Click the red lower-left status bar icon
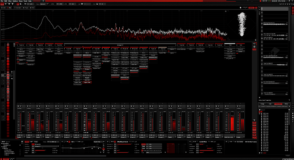The width and height of the screenshot is (294, 160). pos(1,159)
